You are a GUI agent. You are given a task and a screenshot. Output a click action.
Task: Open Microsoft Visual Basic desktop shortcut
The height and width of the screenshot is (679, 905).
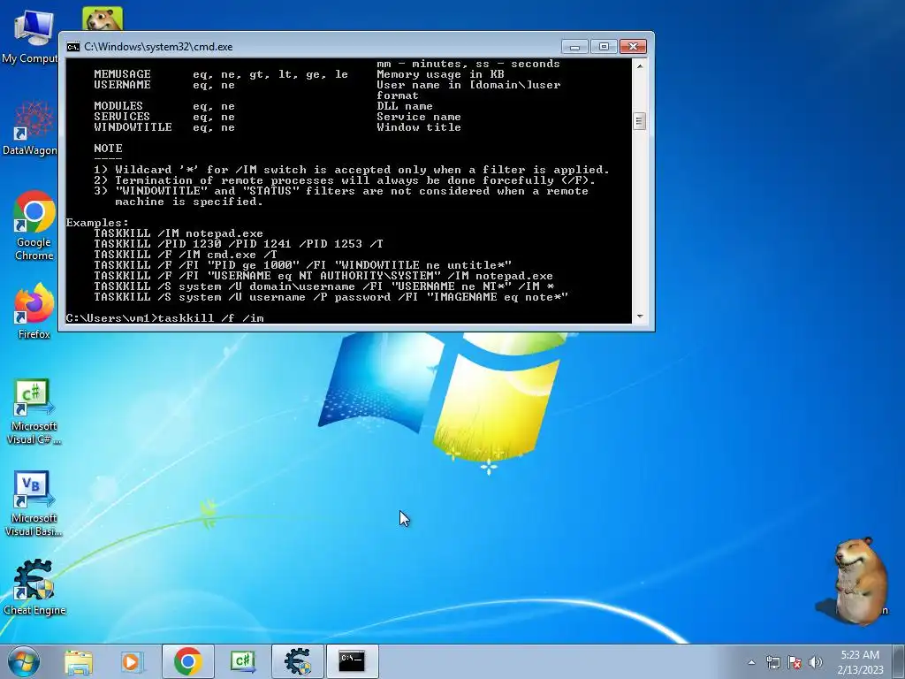34,503
